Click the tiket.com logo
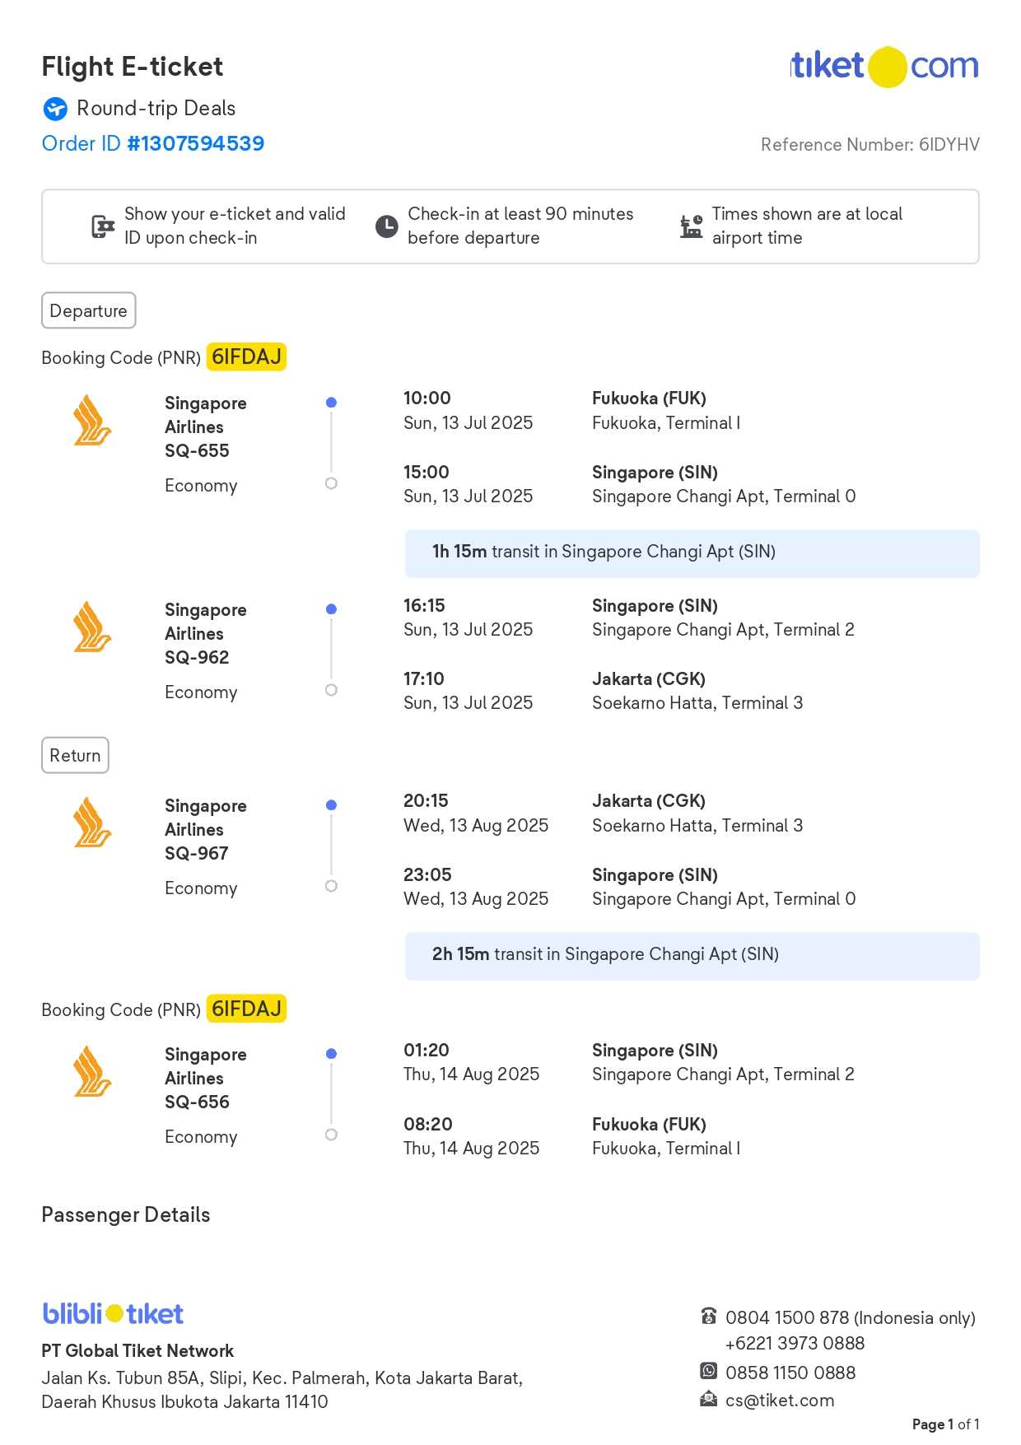 coord(884,66)
